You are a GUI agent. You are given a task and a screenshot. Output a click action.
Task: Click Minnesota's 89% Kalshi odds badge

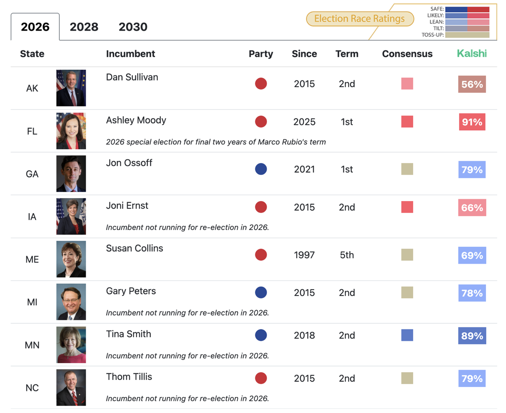pyautogui.click(x=472, y=336)
